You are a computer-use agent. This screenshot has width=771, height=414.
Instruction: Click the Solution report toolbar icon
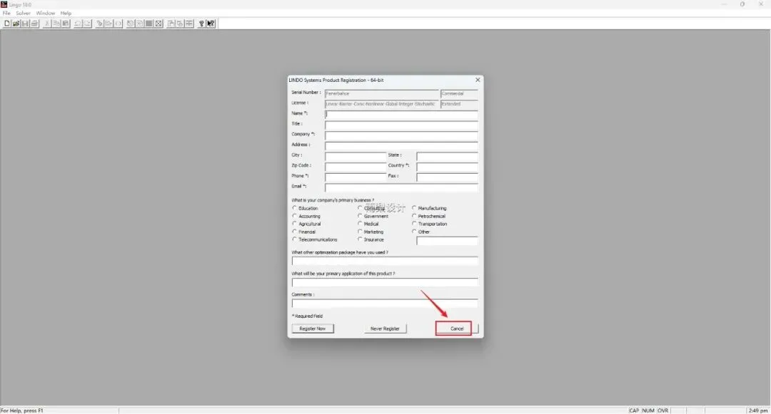tap(140, 24)
